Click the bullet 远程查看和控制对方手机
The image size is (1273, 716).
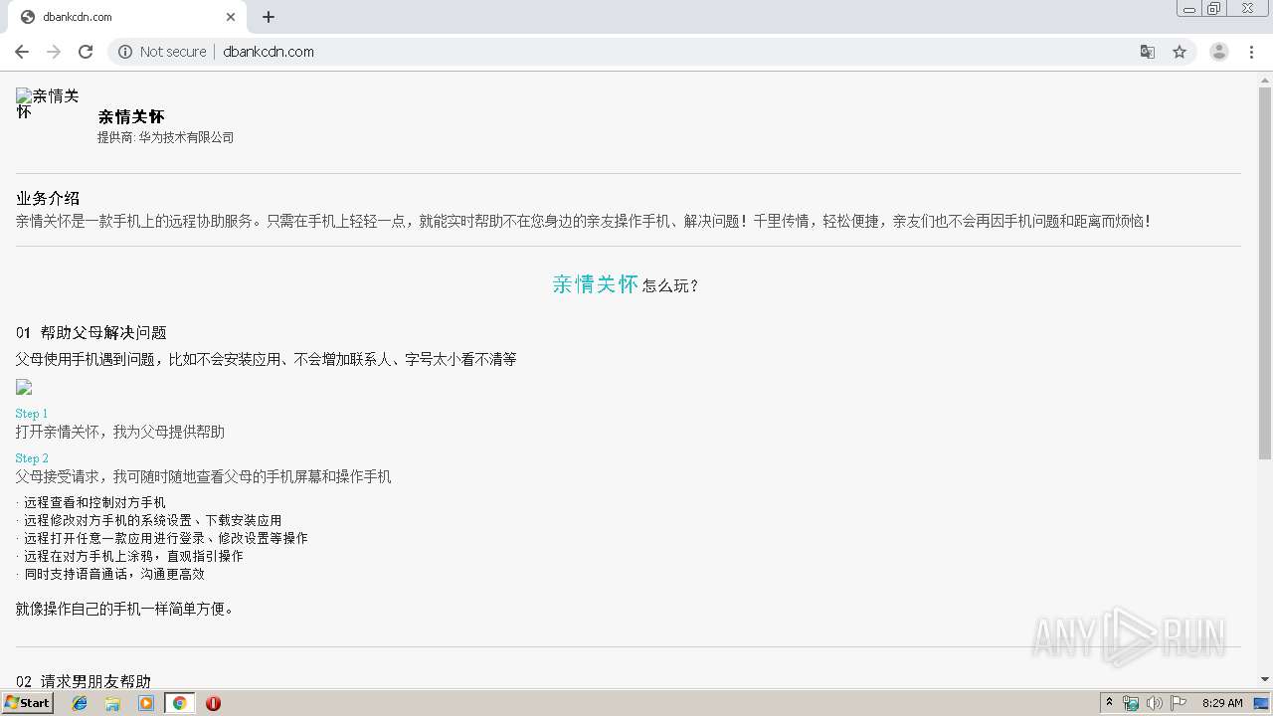click(x=94, y=502)
